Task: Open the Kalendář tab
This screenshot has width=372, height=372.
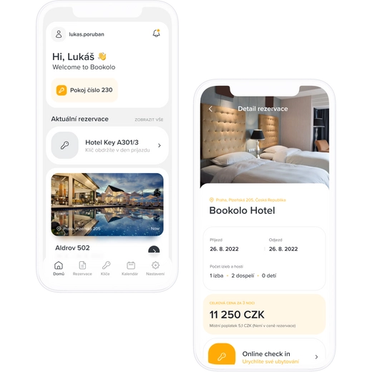Action: [130, 268]
